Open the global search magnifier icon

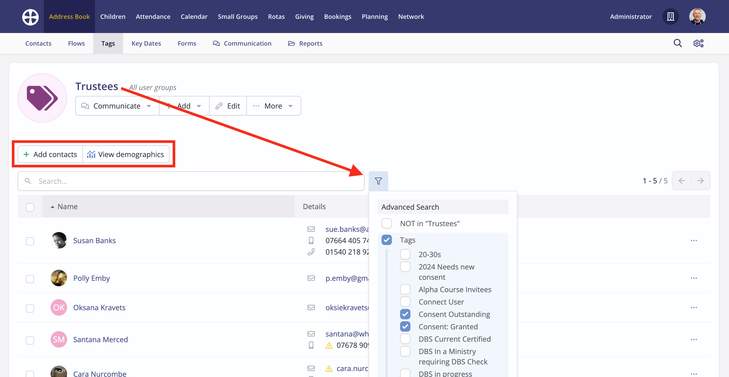click(677, 43)
